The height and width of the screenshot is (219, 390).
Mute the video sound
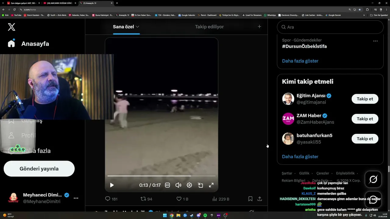pos(178,185)
